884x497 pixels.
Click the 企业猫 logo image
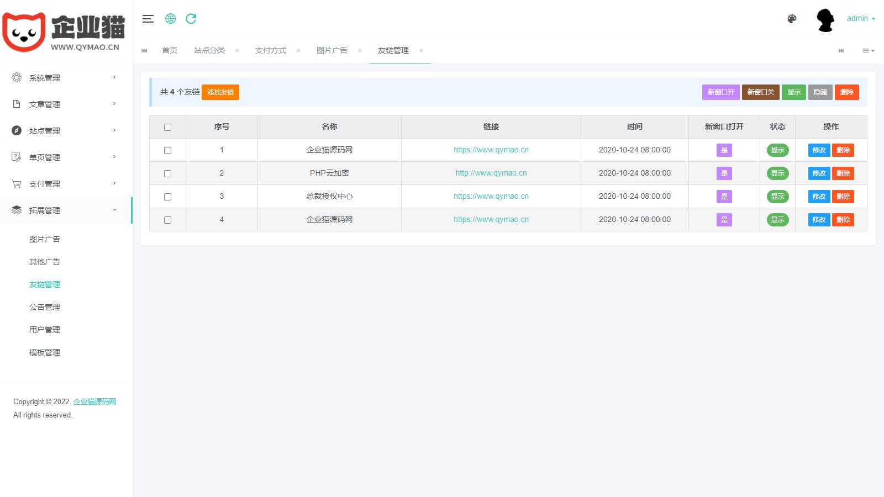tap(65, 32)
